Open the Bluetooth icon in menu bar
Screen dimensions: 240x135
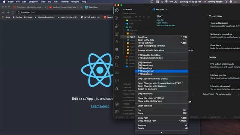(x=162, y=1)
